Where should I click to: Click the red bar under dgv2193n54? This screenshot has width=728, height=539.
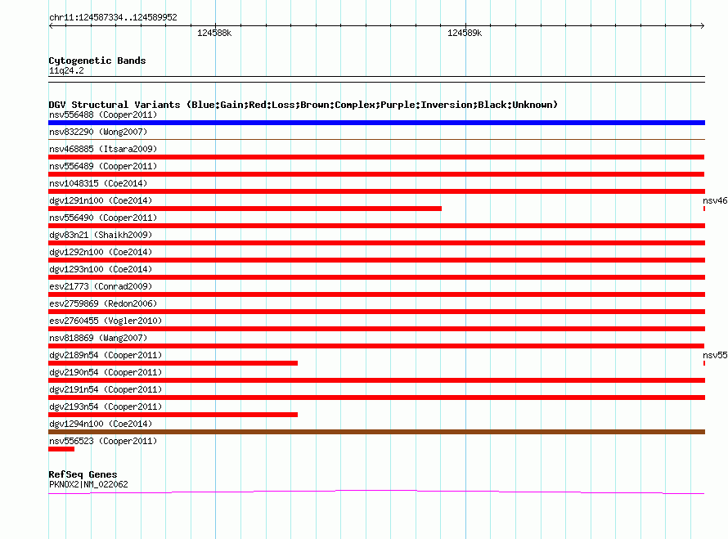point(173,415)
